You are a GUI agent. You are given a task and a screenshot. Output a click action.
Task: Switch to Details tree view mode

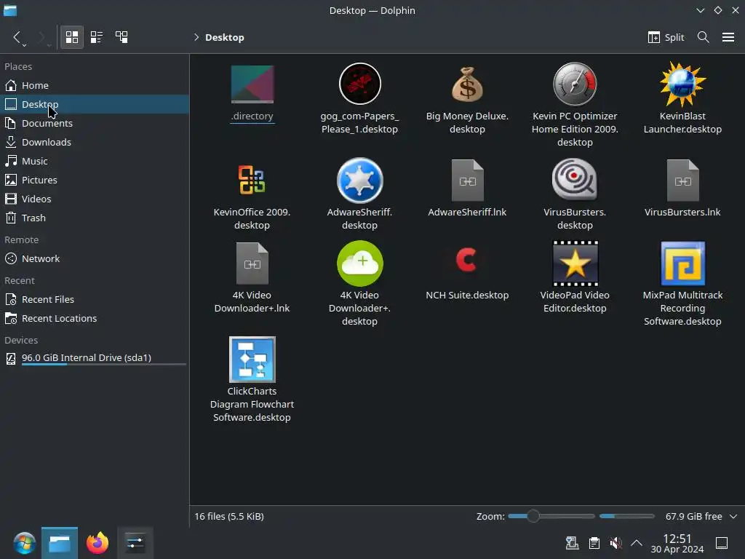(121, 37)
